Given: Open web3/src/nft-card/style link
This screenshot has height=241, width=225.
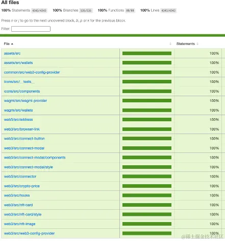Looking at the screenshot, I should [x=22, y=214].
